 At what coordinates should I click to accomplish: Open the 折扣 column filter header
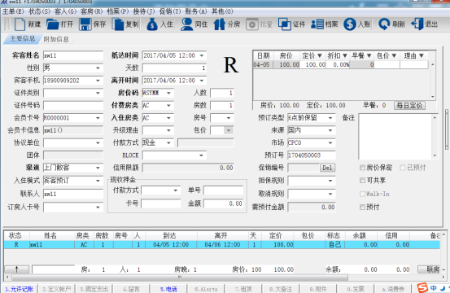pos(338,55)
